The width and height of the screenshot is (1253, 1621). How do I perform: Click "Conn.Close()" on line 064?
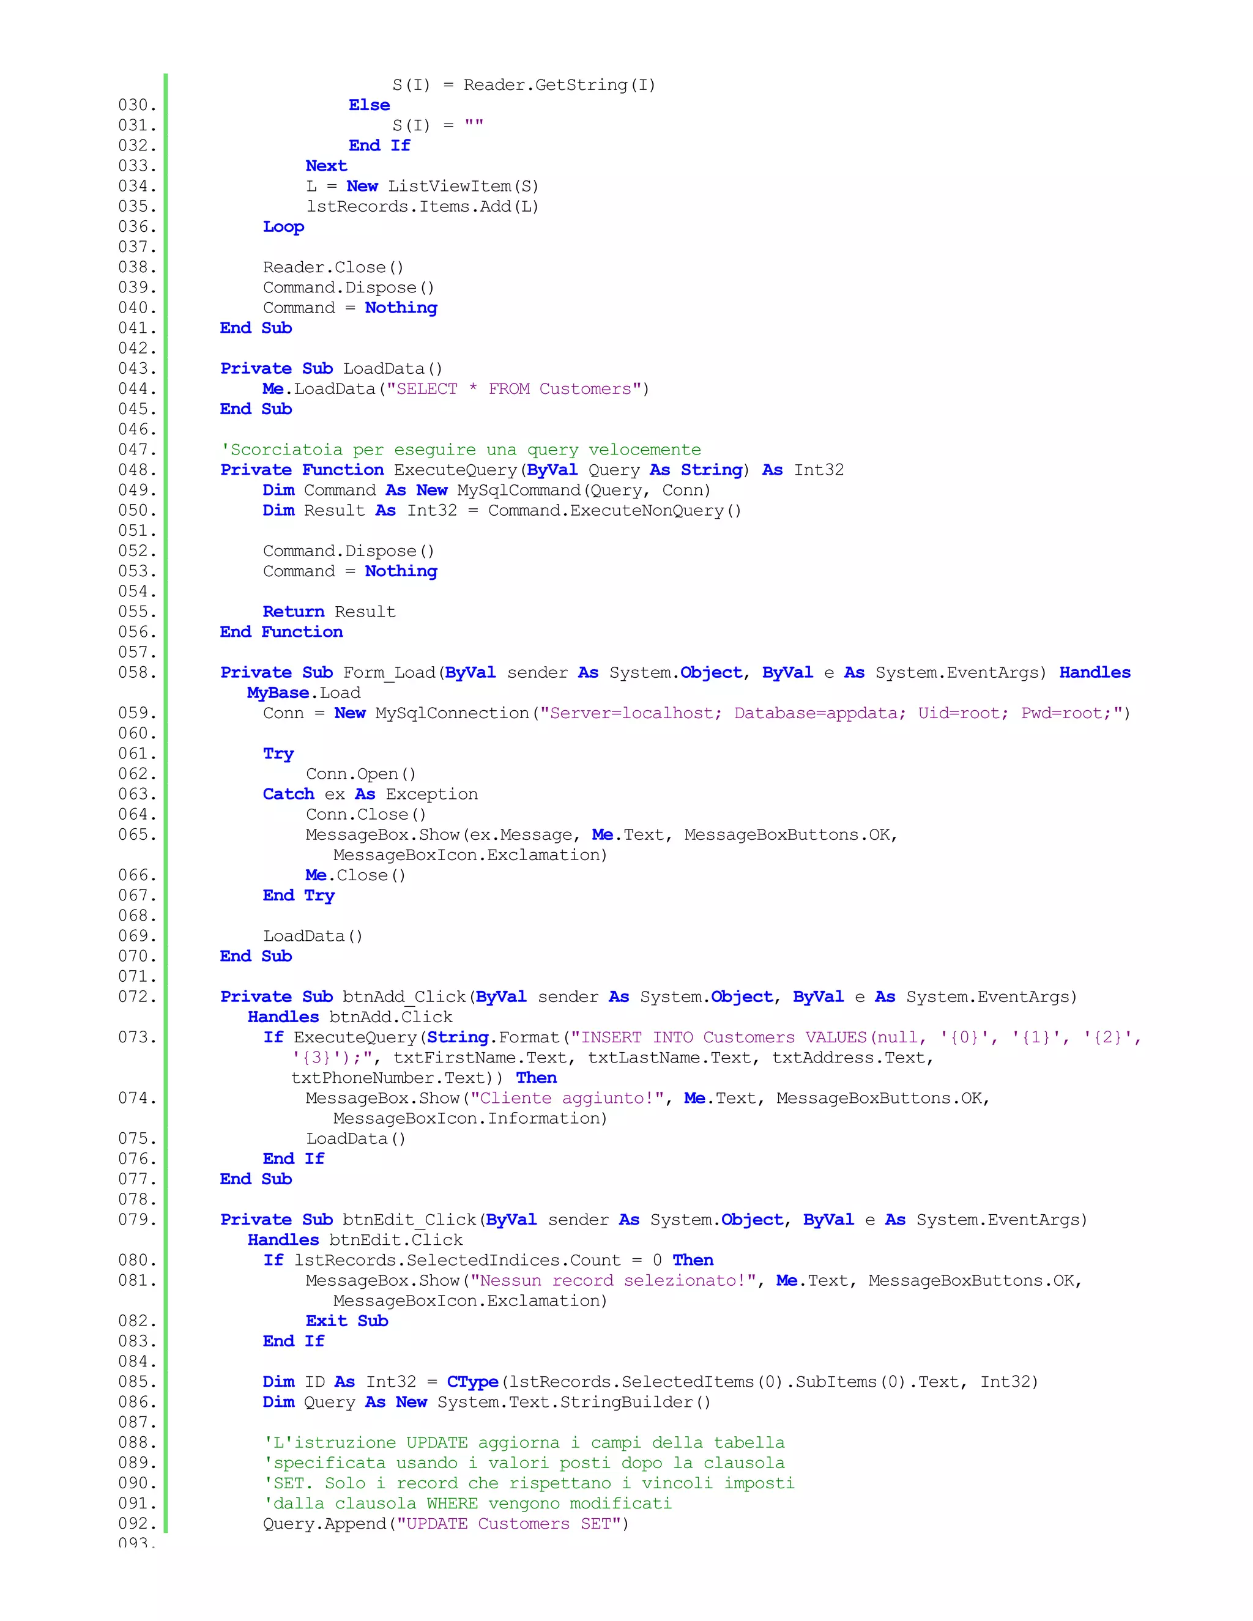366,814
